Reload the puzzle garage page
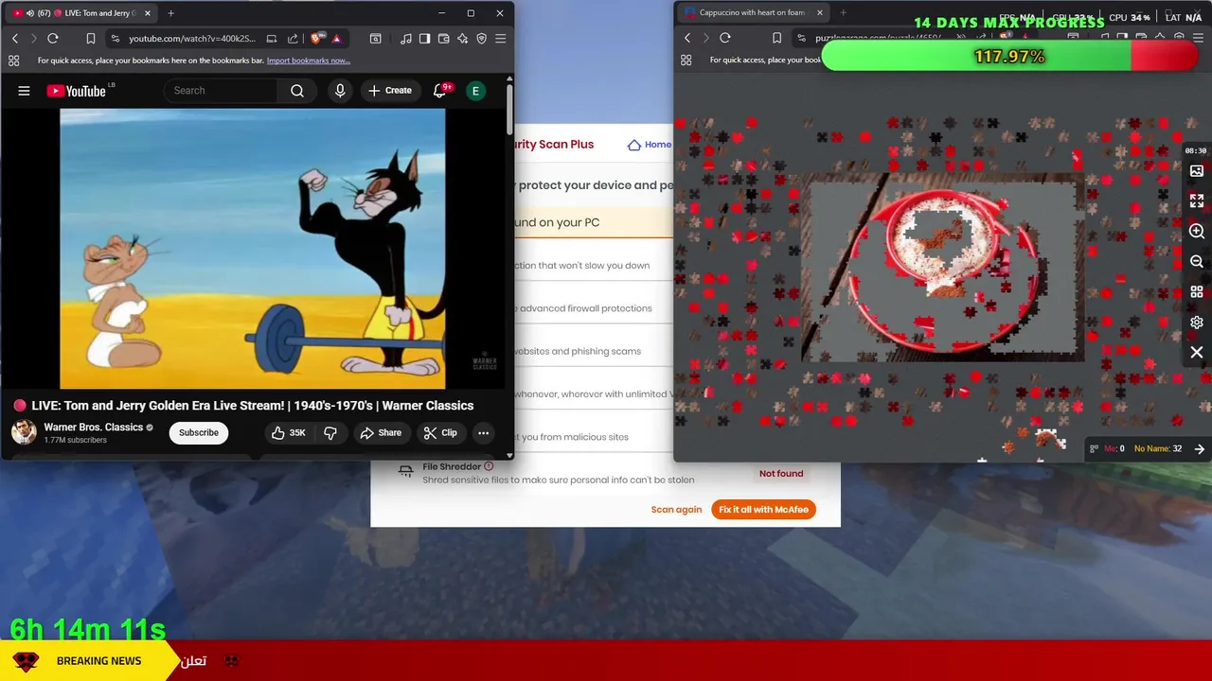Image resolution: width=1212 pixels, height=681 pixels. (725, 38)
